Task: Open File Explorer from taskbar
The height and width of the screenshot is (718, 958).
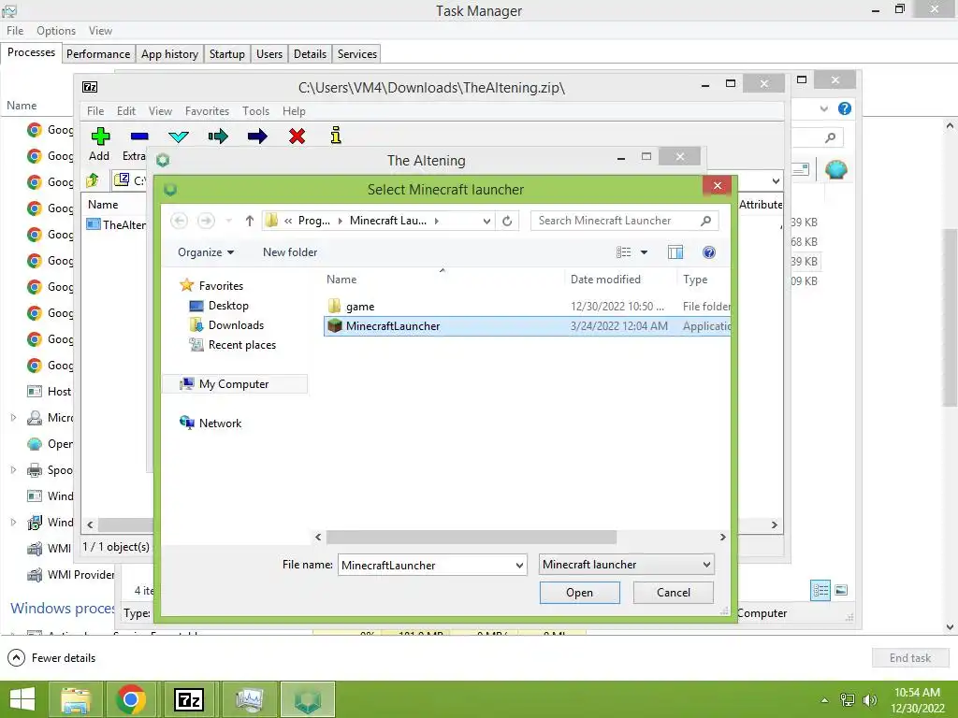Action: coord(76,699)
